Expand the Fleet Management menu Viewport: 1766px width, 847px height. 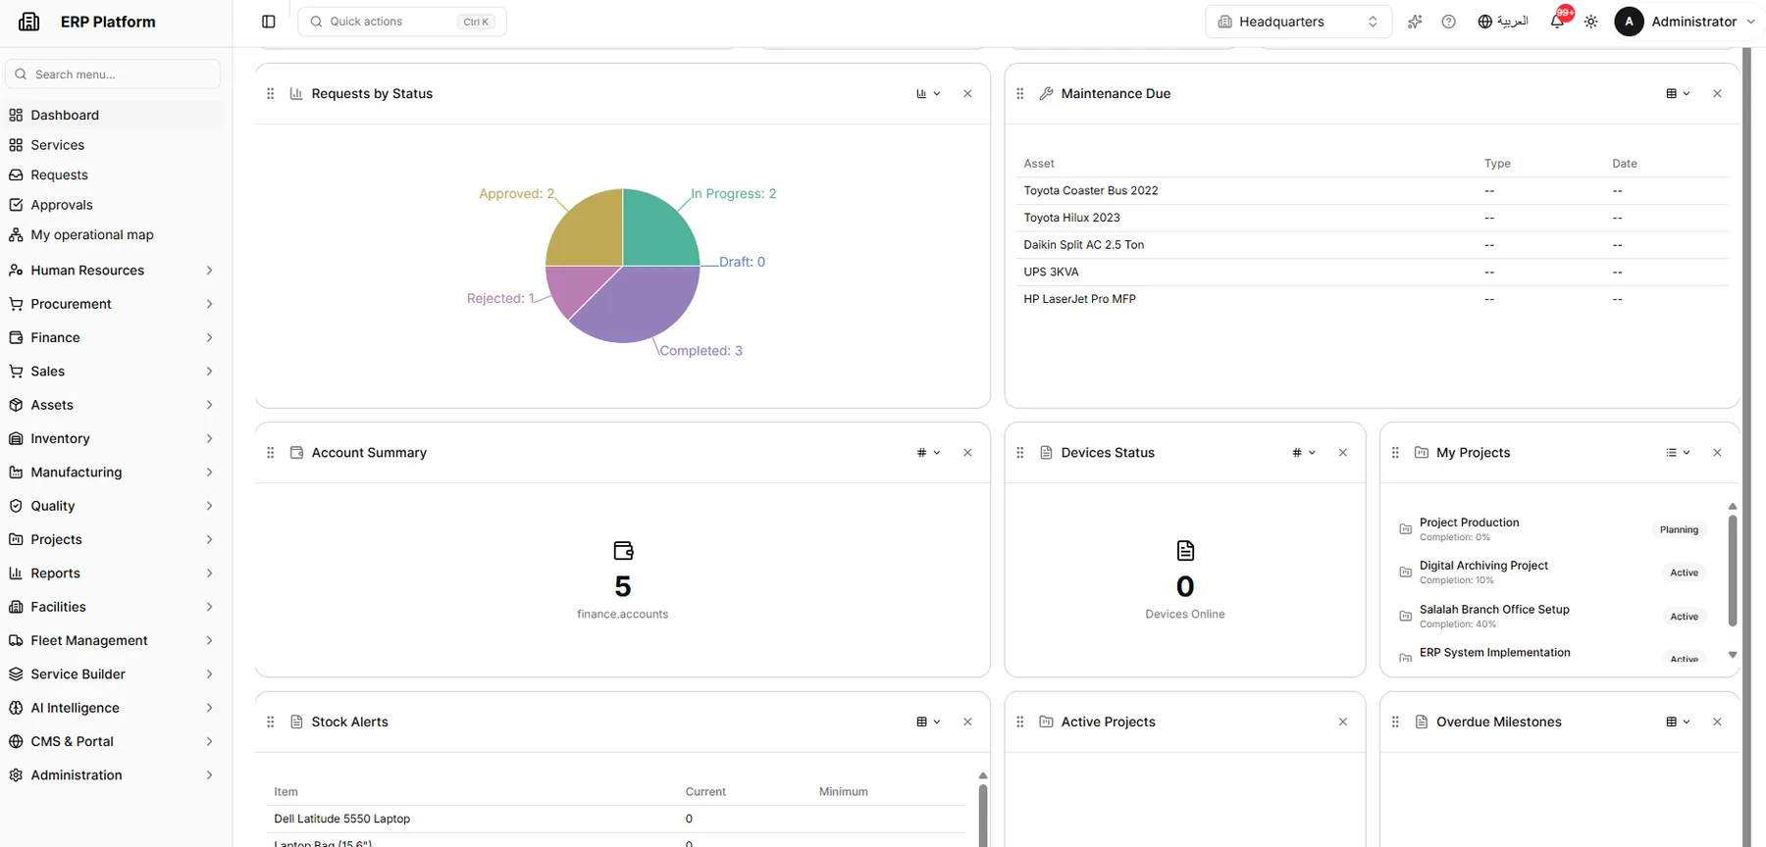113,640
